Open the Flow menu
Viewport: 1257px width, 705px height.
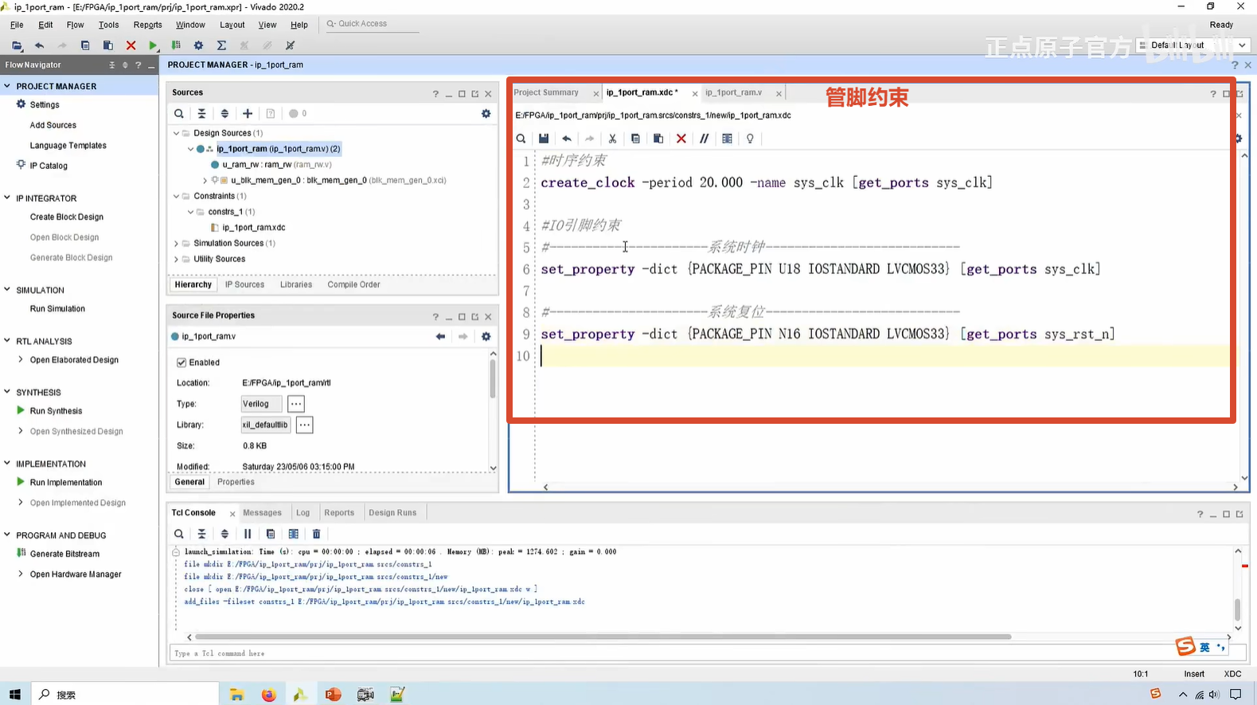(75, 25)
